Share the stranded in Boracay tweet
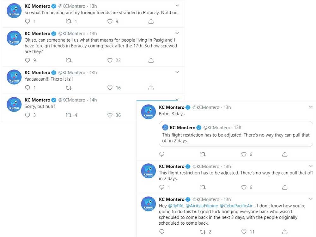 point(151,21)
